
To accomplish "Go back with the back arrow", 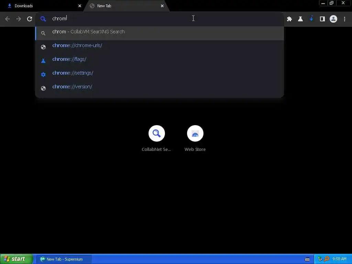I will point(8,19).
